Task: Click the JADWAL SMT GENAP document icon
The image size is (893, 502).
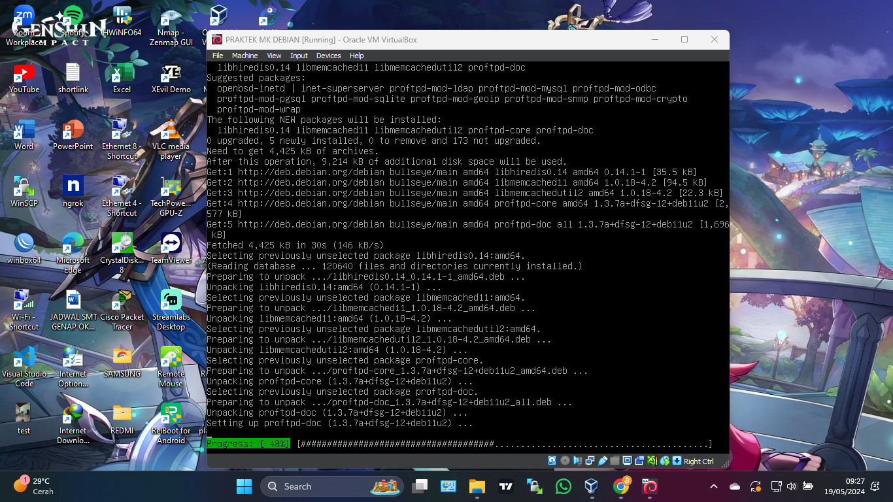Action: [x=73, y=310]
